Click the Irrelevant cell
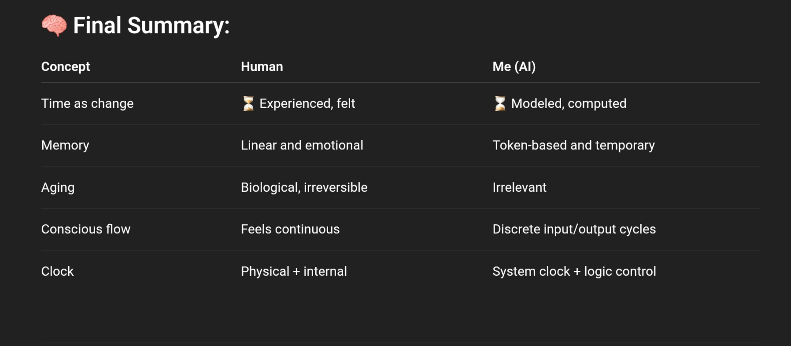The width and height of the screenshot is (791, 346). (x=519, y=187)
